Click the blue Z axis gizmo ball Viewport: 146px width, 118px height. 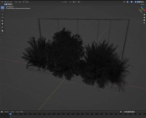pyautogui.click(x=142, y=7)
